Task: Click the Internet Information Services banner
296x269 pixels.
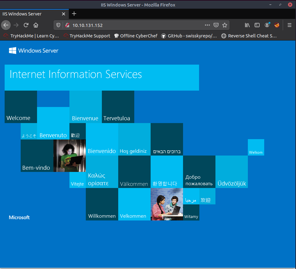Action: click(102, 78)
